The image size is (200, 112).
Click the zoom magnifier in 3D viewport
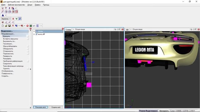click(x=191, y=29)
